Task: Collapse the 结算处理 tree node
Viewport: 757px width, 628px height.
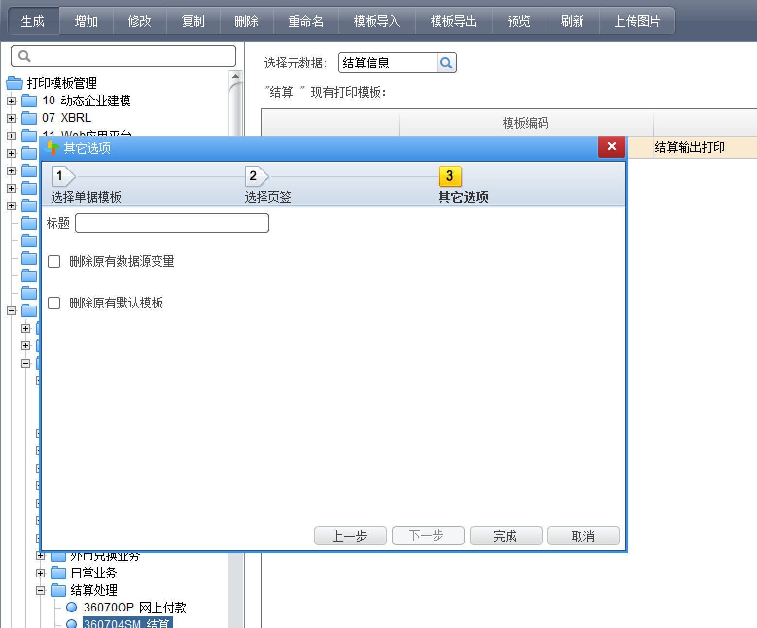Action: 40,591
